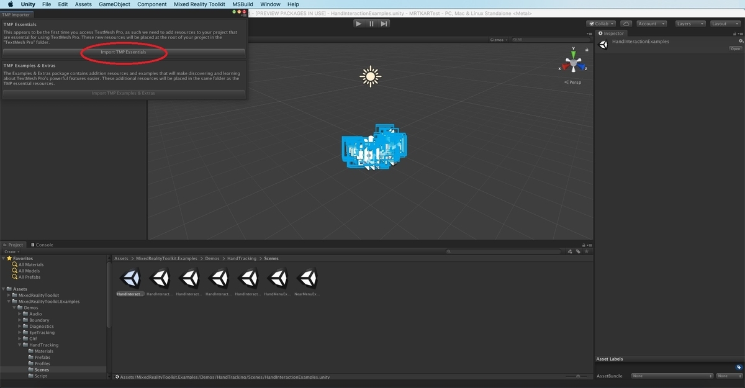The image size is (745, 388).
Task: Click Import TMP Examples & Extras button
Action: click(124, 93)
